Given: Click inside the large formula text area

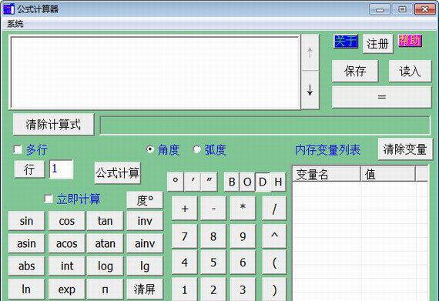Looking at the screenshot, I should coord(155,72).
